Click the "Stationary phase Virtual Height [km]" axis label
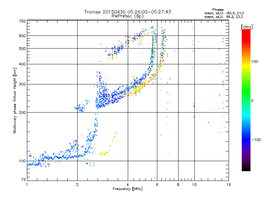269x201 pixels. 14,100
